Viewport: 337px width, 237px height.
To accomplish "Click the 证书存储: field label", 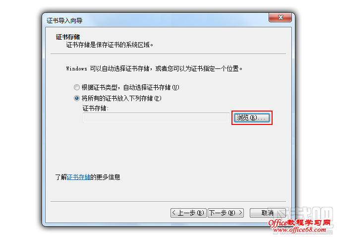I will click(x=96, y=108).
